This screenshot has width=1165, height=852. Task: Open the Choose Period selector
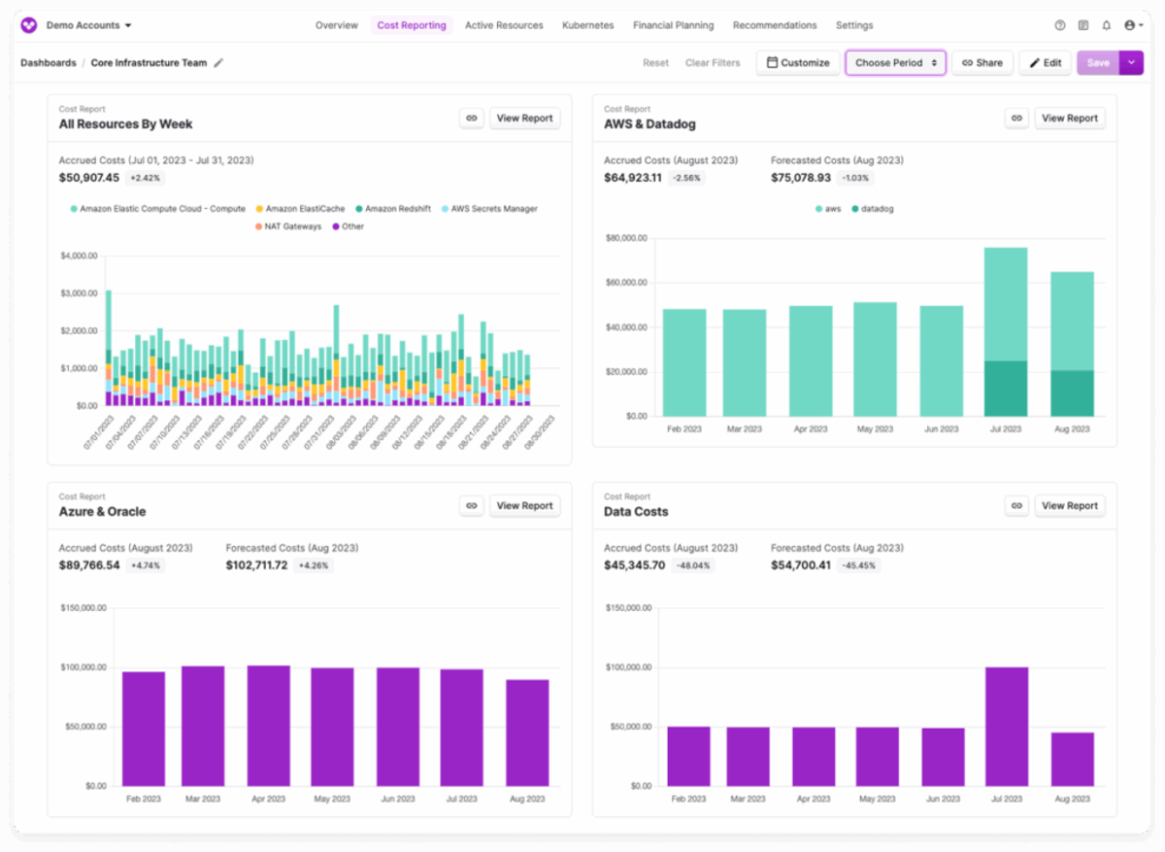[895, 63]
